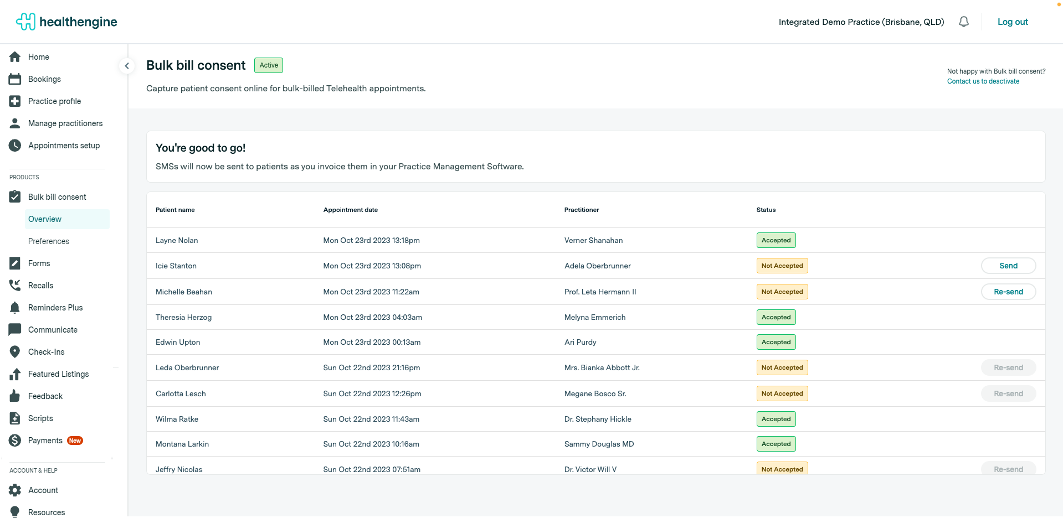1063x518 pixels.
Task: Select the Overview submenu item
Action: pyautogui.click(x=45, y=219)
